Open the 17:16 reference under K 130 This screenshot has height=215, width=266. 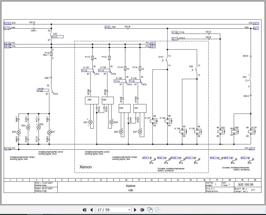coord(135,81)
